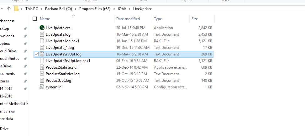Image resolution: width=305 pixels, height=136 pixels.
Task: Click the pin icon beside Pictures
Action: click(25, 81)
